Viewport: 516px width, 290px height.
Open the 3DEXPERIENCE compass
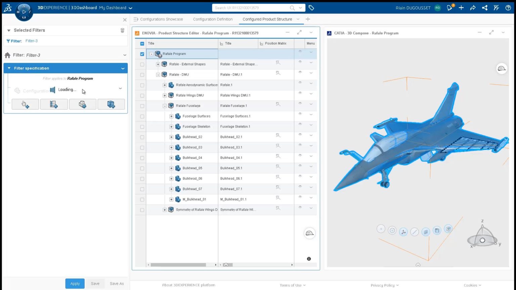point(24,12)
